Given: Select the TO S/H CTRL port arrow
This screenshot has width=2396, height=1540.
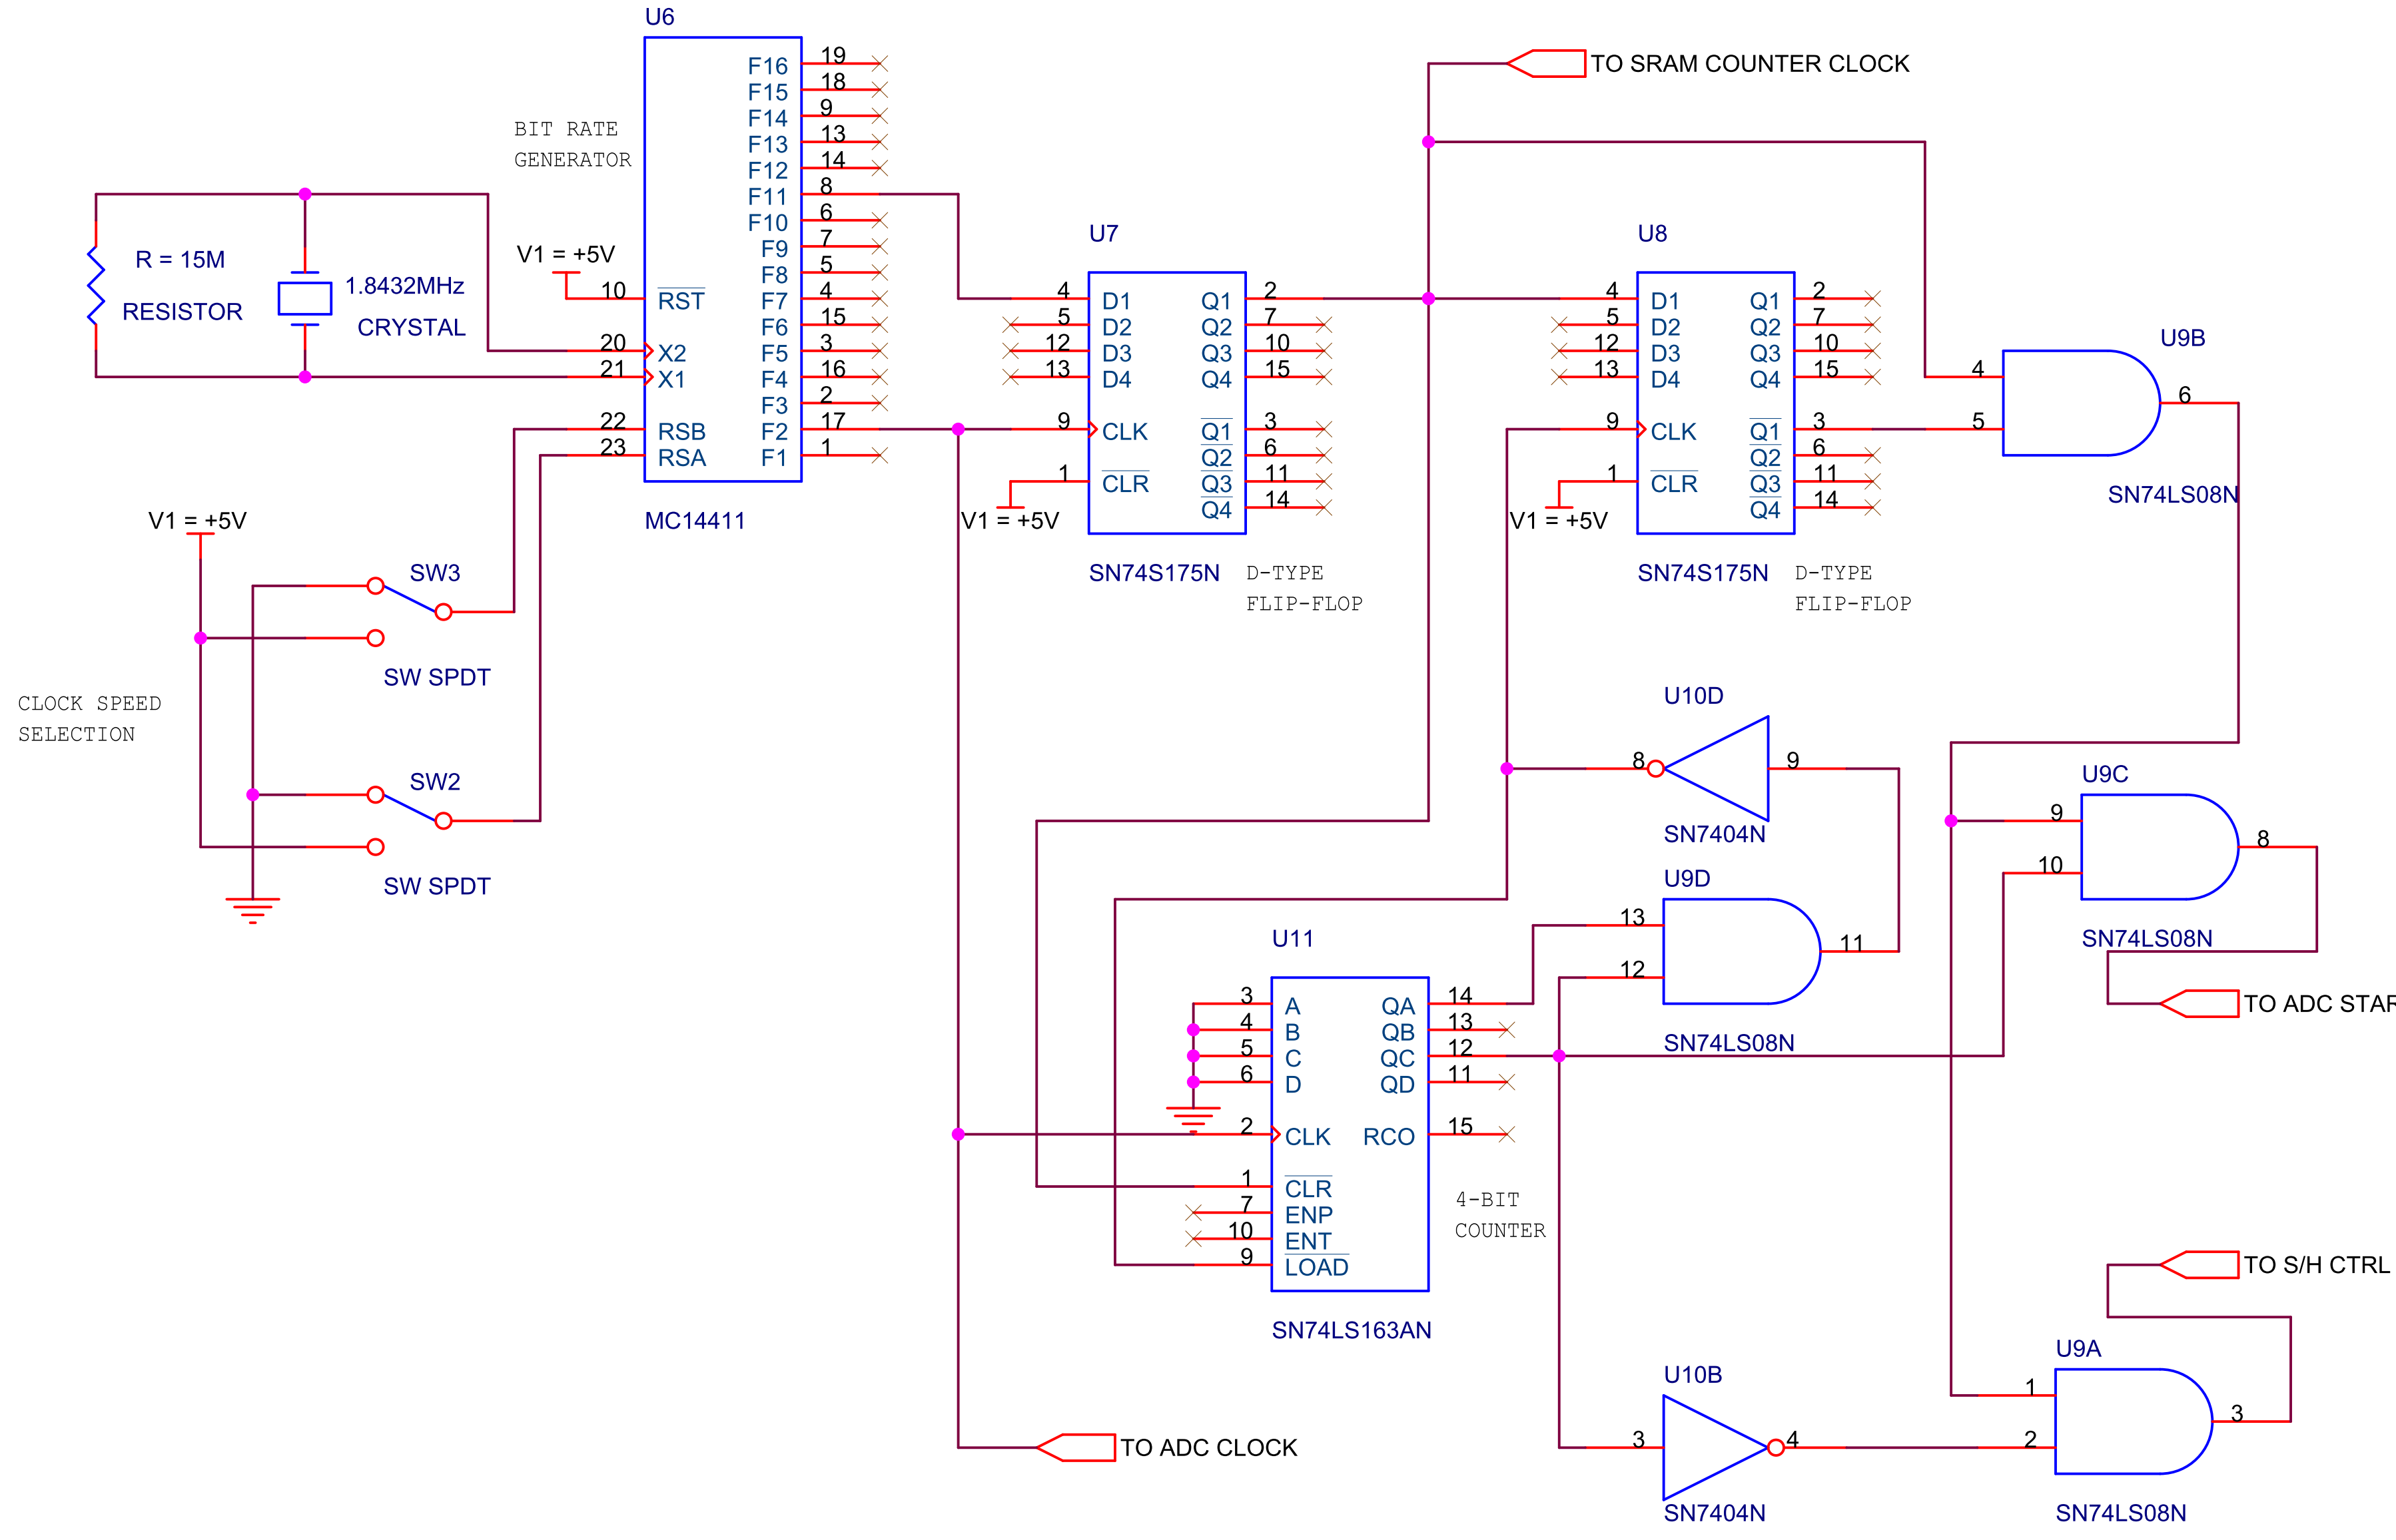Looking at the screenshot, I should point(2199,1264).
